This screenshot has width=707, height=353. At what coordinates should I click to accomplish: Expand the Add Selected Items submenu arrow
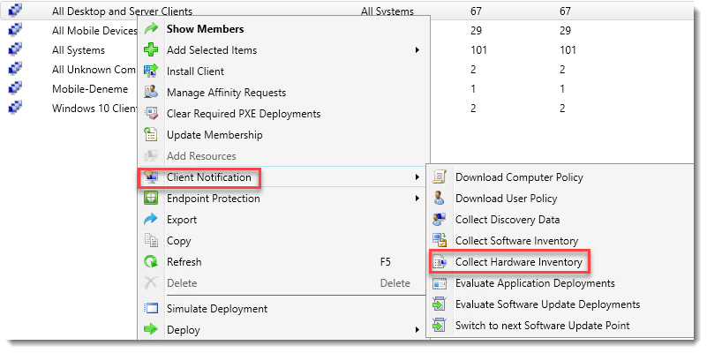[417, 50]
